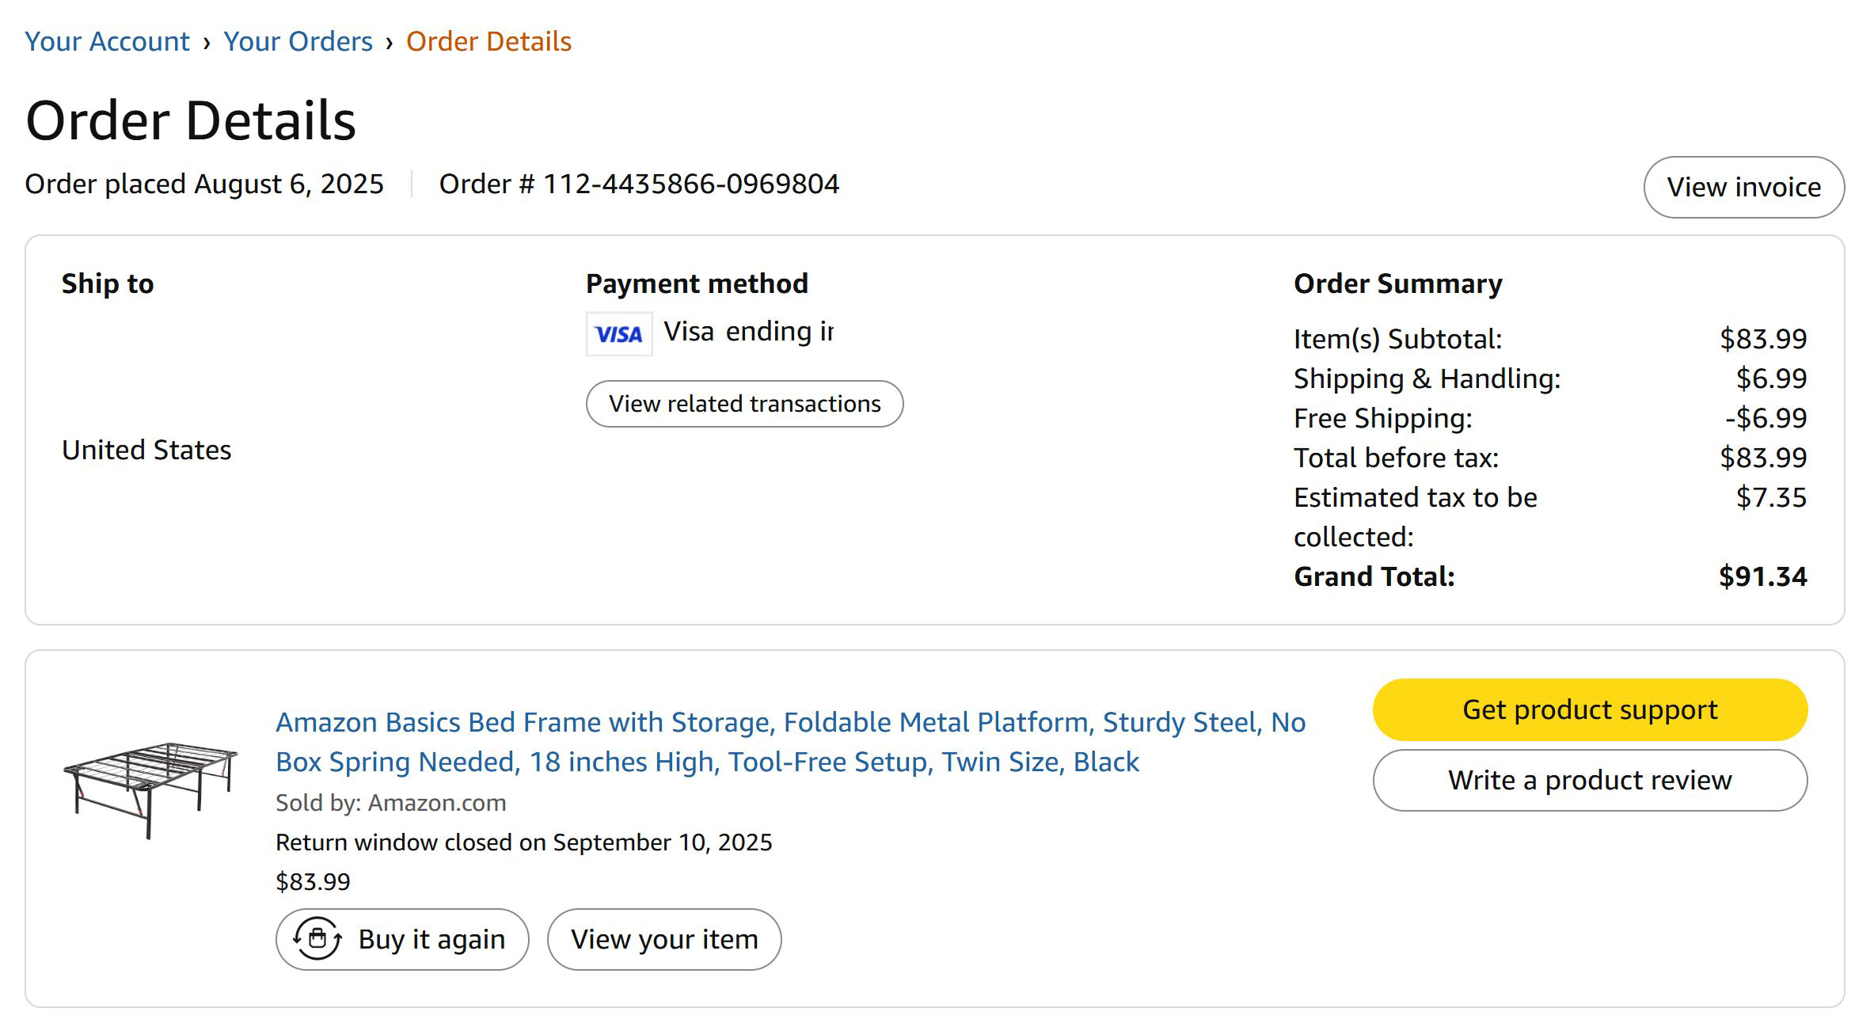Open the View invoice button
The height and width of the screenshot is (1023, 1855).
point(1743,187)
